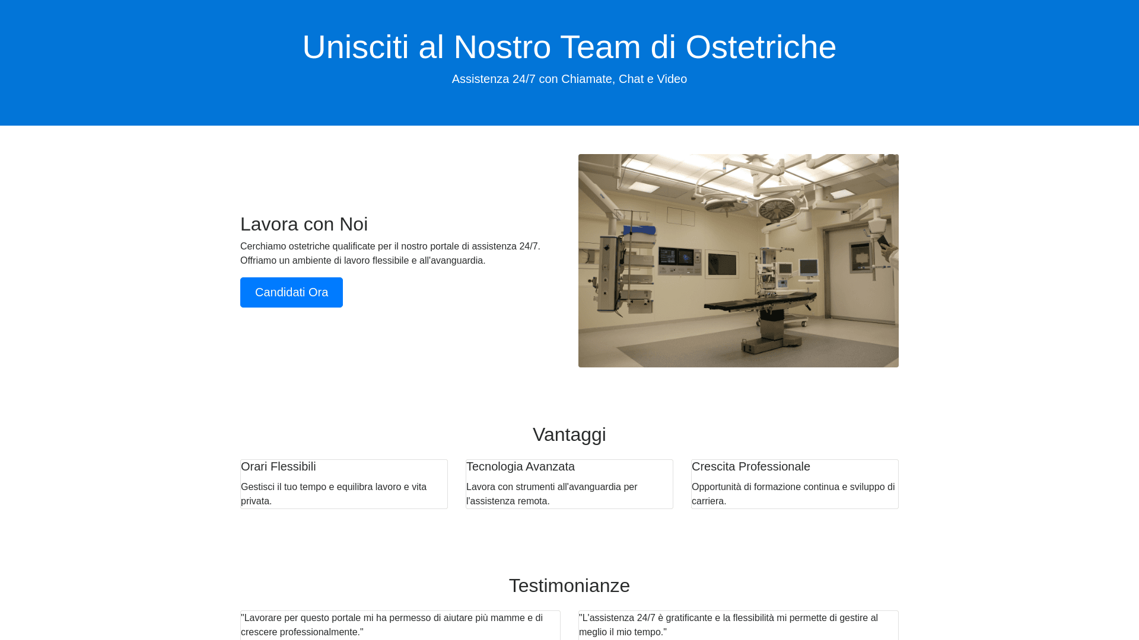Click the text about remote assistance tools
Image resolution: width=1139 pixels, height=640 pixels.
point(551,494)
